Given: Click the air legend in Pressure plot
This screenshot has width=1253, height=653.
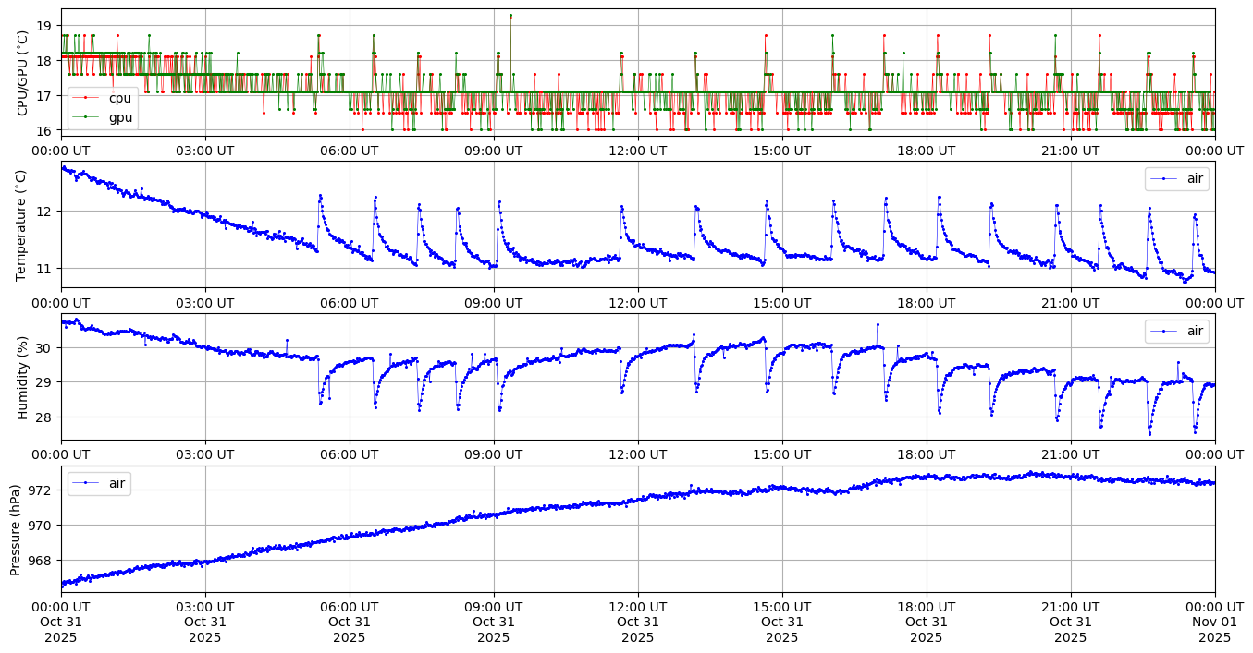Looking at the screenshot, I should 99,483.
